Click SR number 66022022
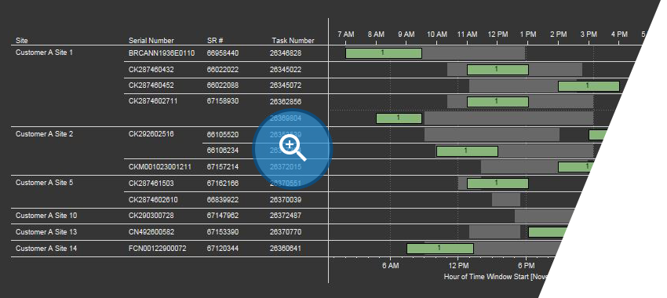 click(x=223, y=69)
